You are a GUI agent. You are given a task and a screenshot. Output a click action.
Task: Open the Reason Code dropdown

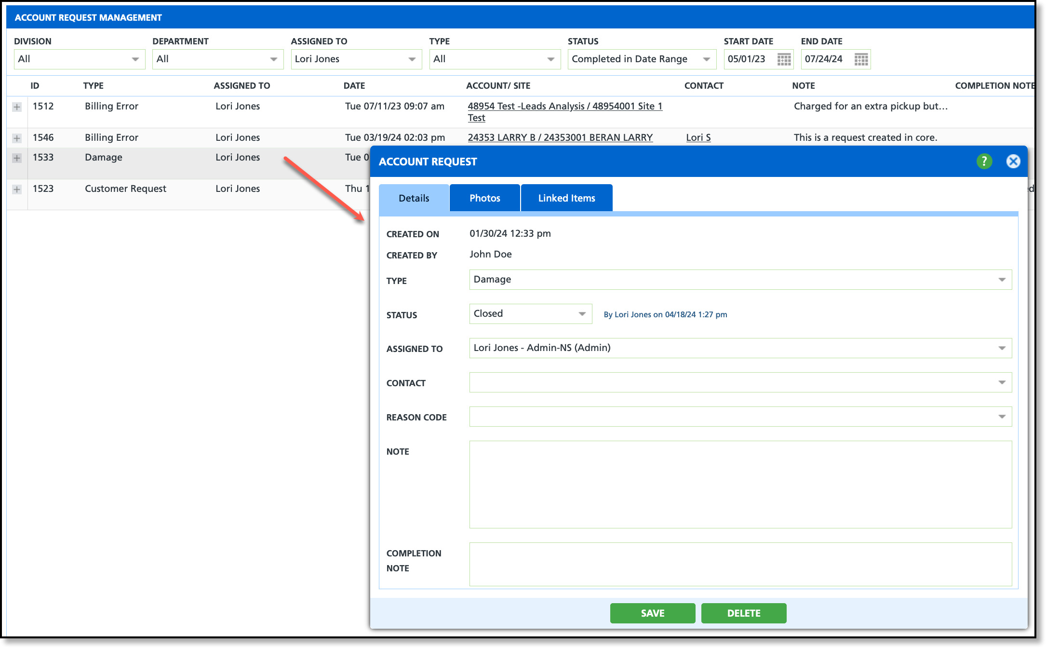pyautogui.click(x=740, y=417)
